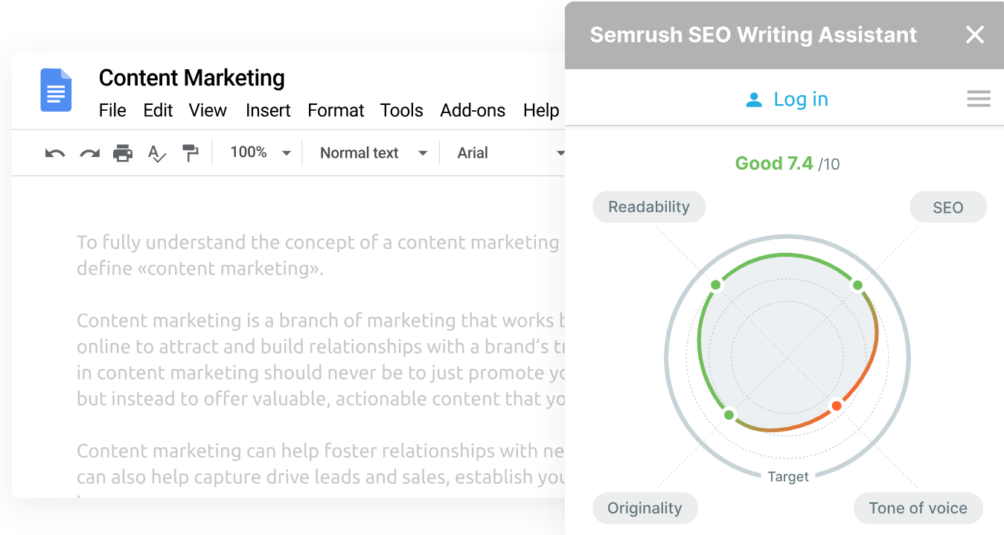Click the blue Google Docs logo
Image resolution: width=1004 pixels, height=535 pixels.
(56, 90)
